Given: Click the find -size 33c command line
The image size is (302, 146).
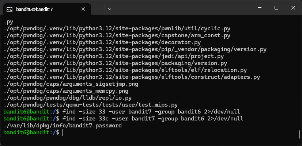Looking at the screenshot, I should (x=153, y=119).
